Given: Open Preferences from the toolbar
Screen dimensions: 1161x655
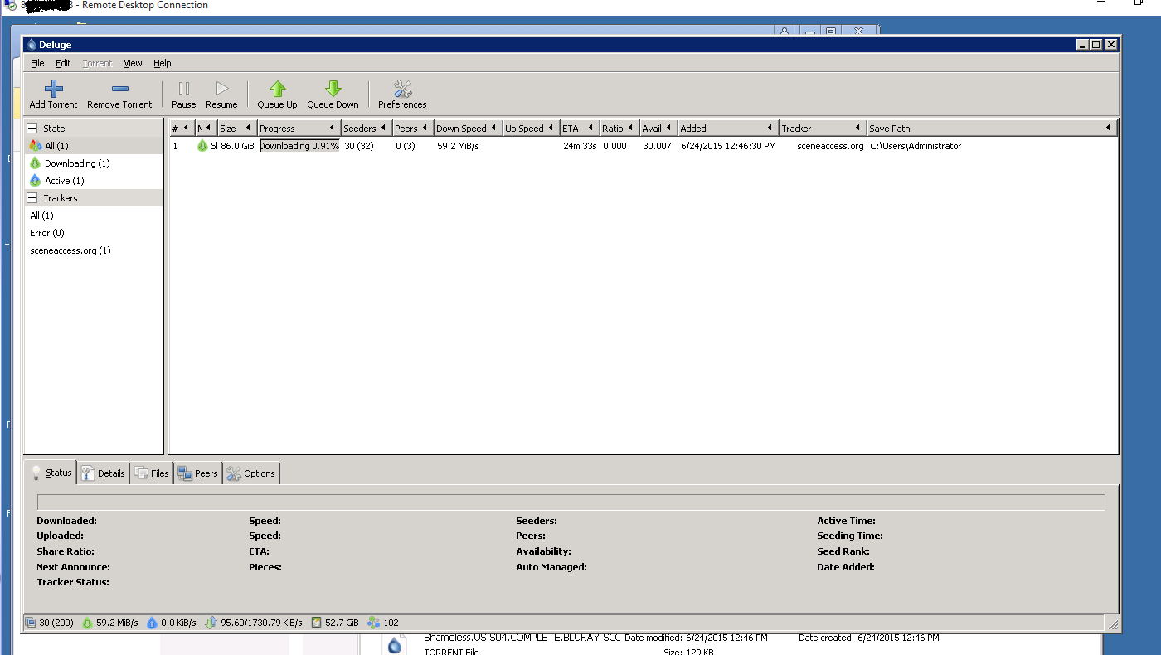Looking at the screenshot, I should [402, 95].
